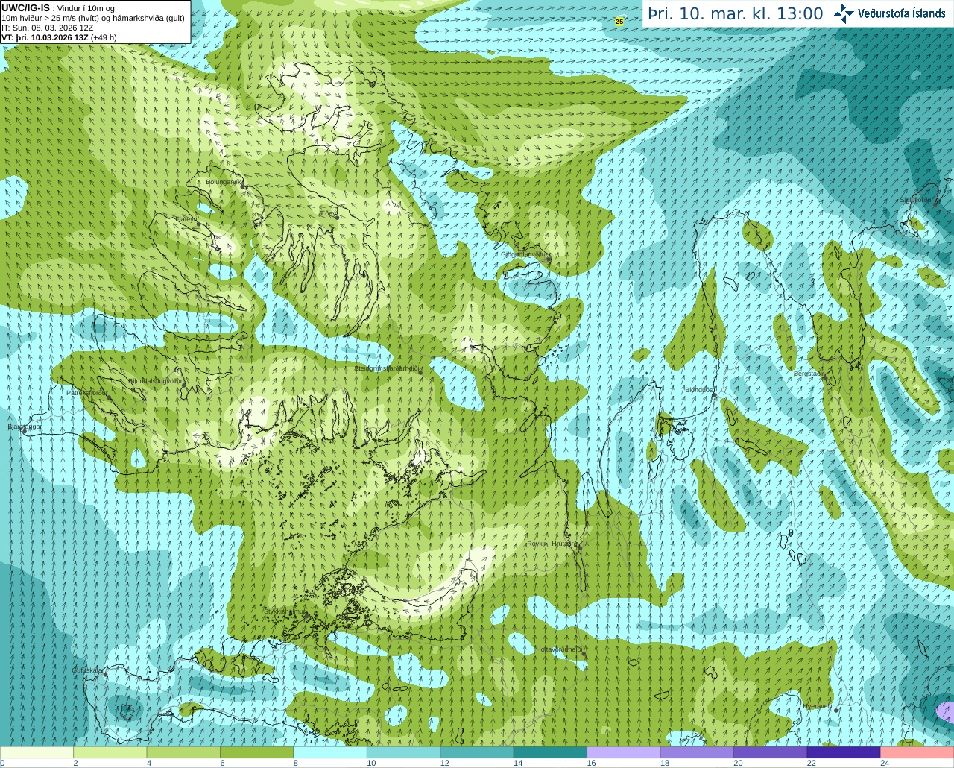The height and width of the screenshot is (768, 954).
Task: Click the above 24 m/s pink legend swatch
Action: pyautogui.click(x=917, y=752)
